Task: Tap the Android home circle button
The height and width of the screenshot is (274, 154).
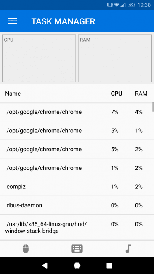Action: click(x=77, y=266)
